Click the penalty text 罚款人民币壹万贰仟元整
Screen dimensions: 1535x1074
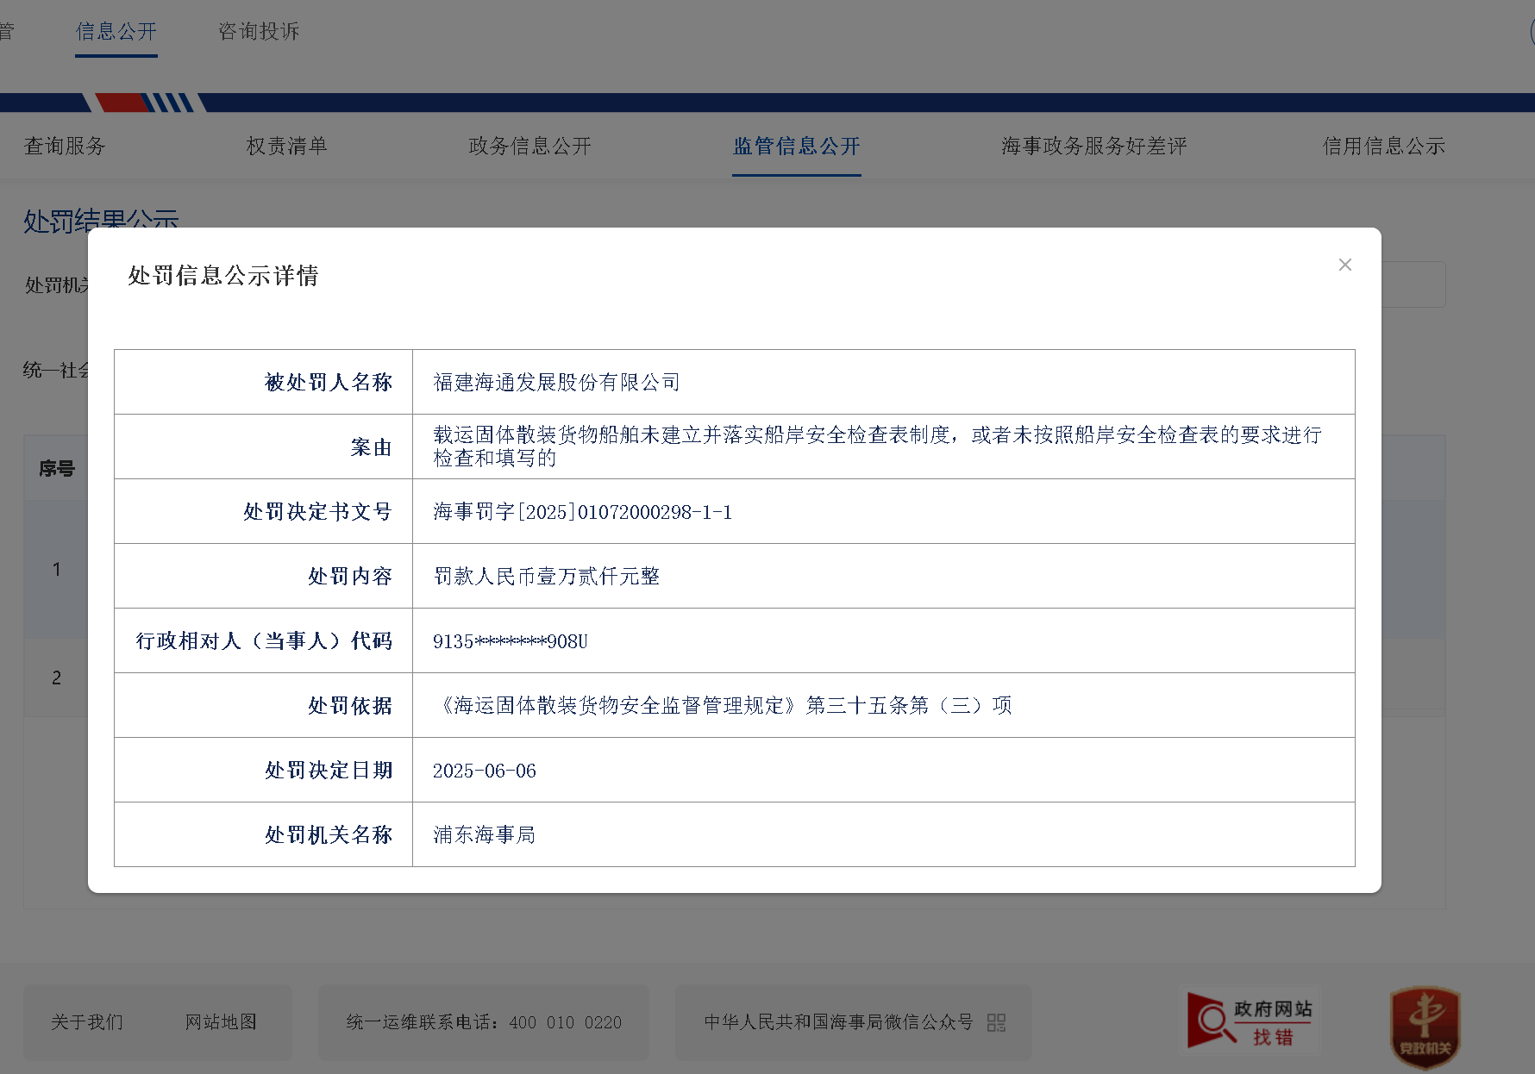point(546,576)
